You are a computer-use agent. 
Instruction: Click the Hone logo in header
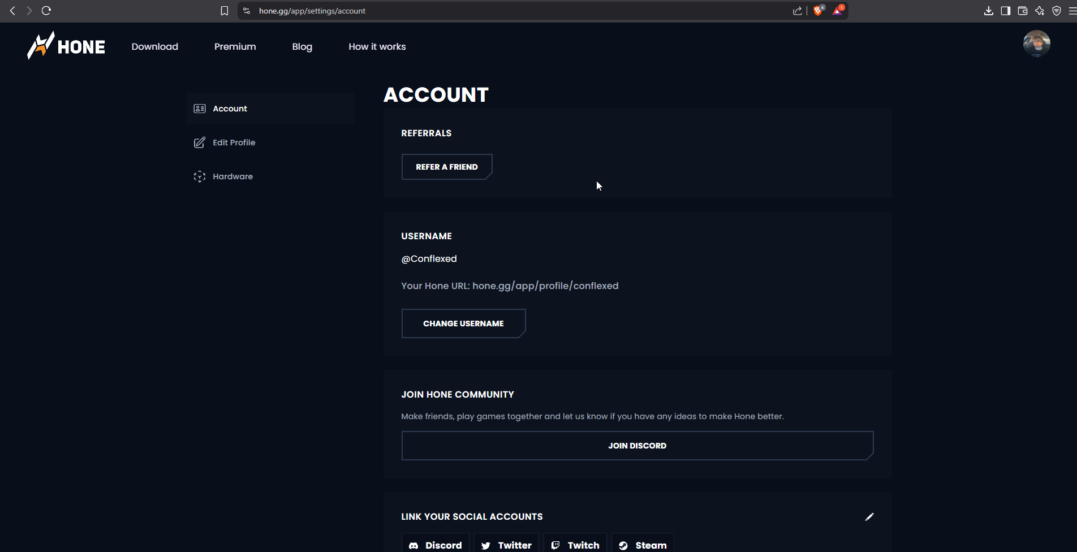[66, 46]
